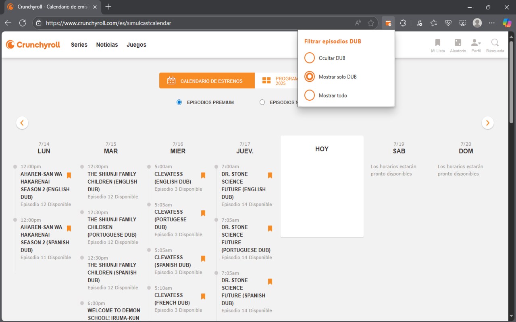Add this page to favorites star

371,23
